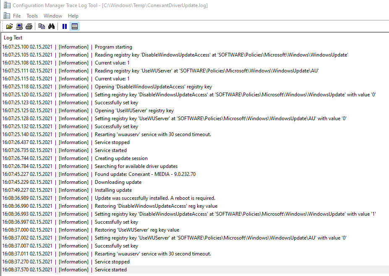Open the File menu
389x276 pixels.
16,15
